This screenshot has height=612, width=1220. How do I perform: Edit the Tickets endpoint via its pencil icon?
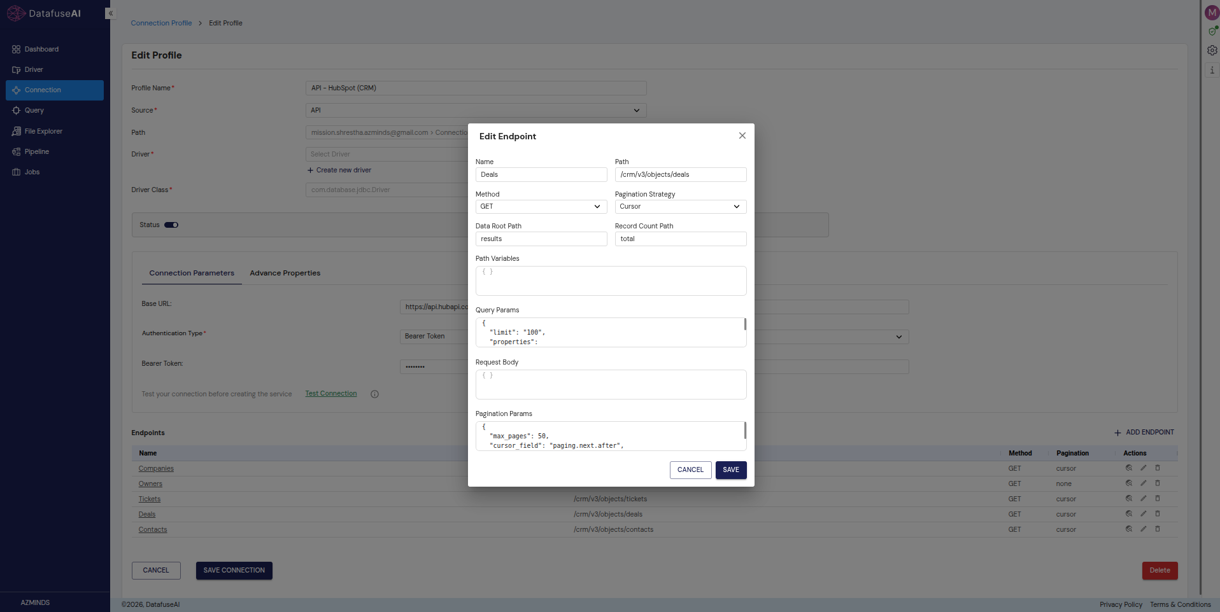1144,499
